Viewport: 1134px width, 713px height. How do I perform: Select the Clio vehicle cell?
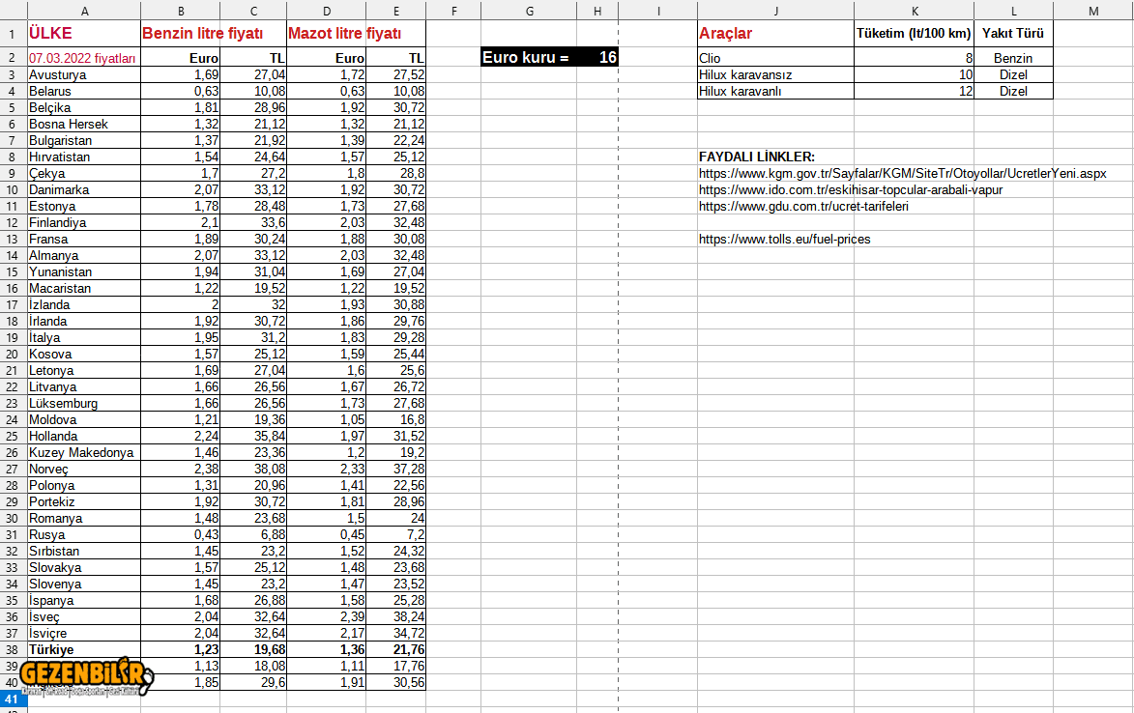coord(775,59)
